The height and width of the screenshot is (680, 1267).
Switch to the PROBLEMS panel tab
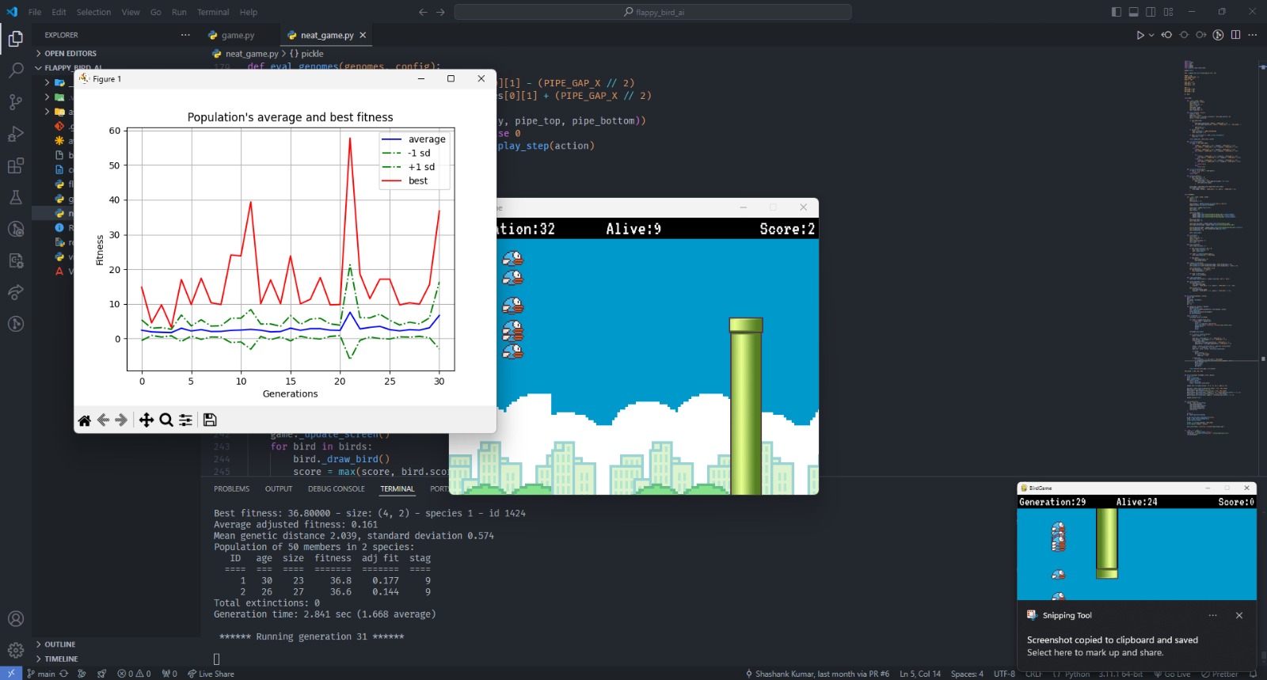click(231, 488)
